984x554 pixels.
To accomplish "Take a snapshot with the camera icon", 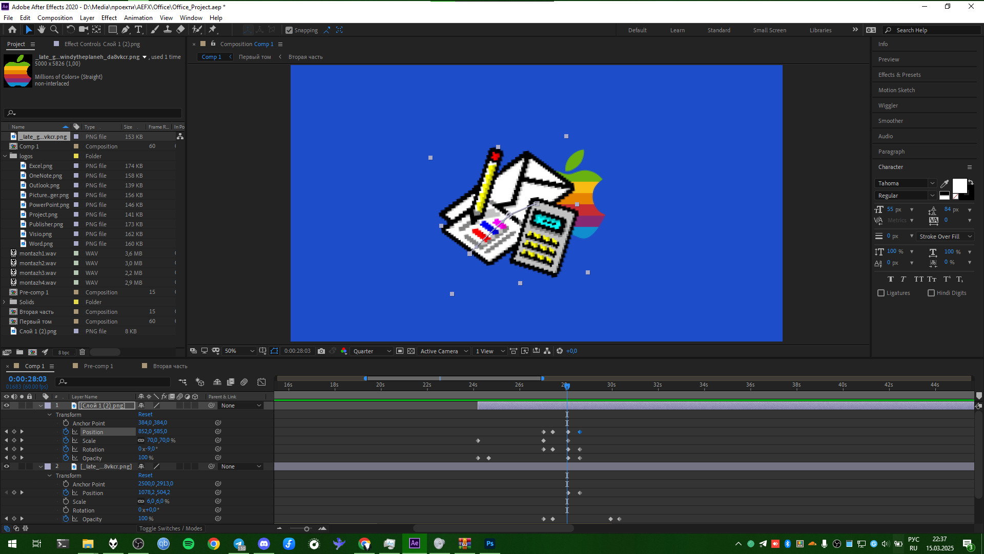I will point(321,351).
